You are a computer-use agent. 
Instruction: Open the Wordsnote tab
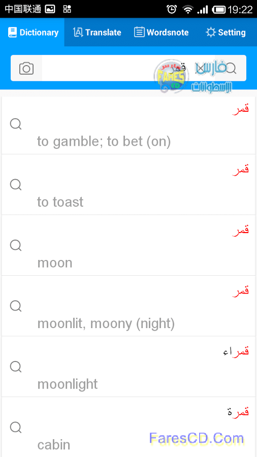point(161,32)
